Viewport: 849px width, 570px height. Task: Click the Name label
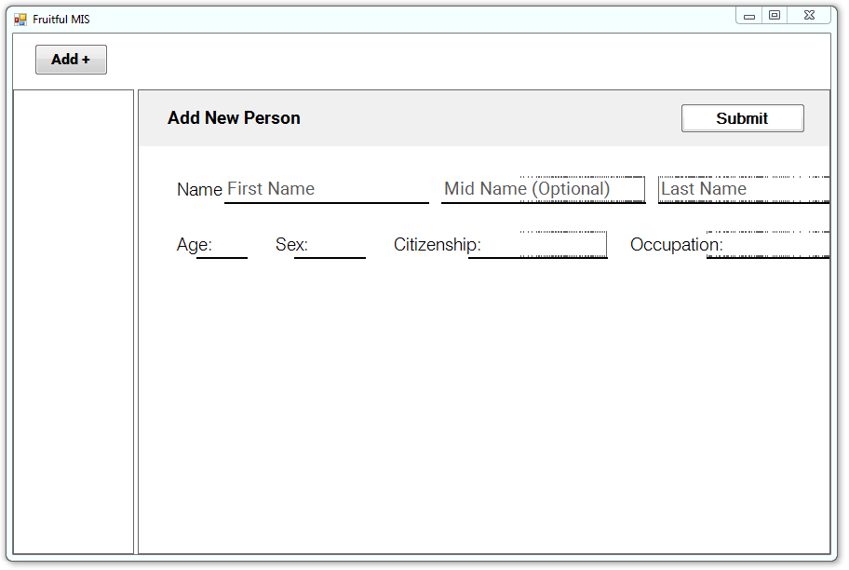[x=199, y=190]
